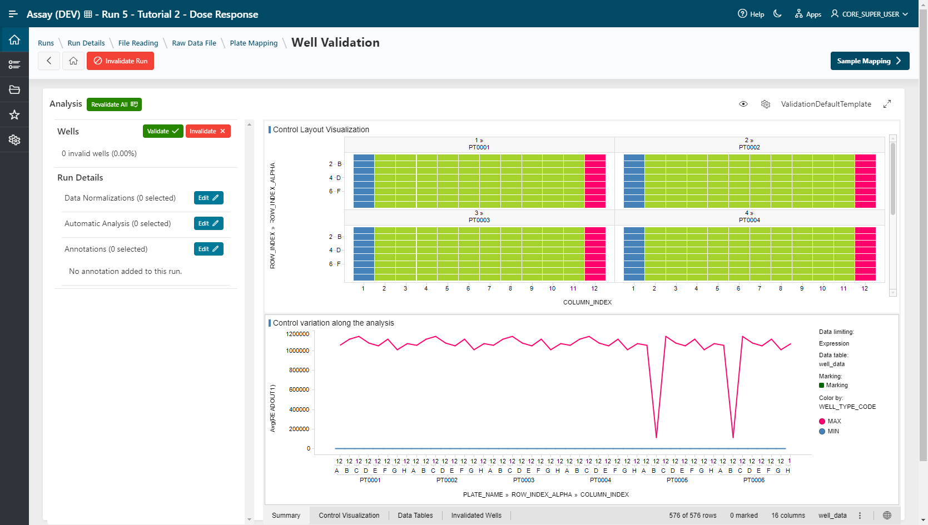The image size is (928, 525).
Task: Click the WELL_TYPE_CODE color-by selector
Action: (847, 407)
